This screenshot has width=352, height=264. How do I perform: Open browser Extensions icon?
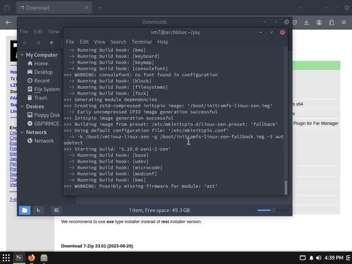point(331,22)
